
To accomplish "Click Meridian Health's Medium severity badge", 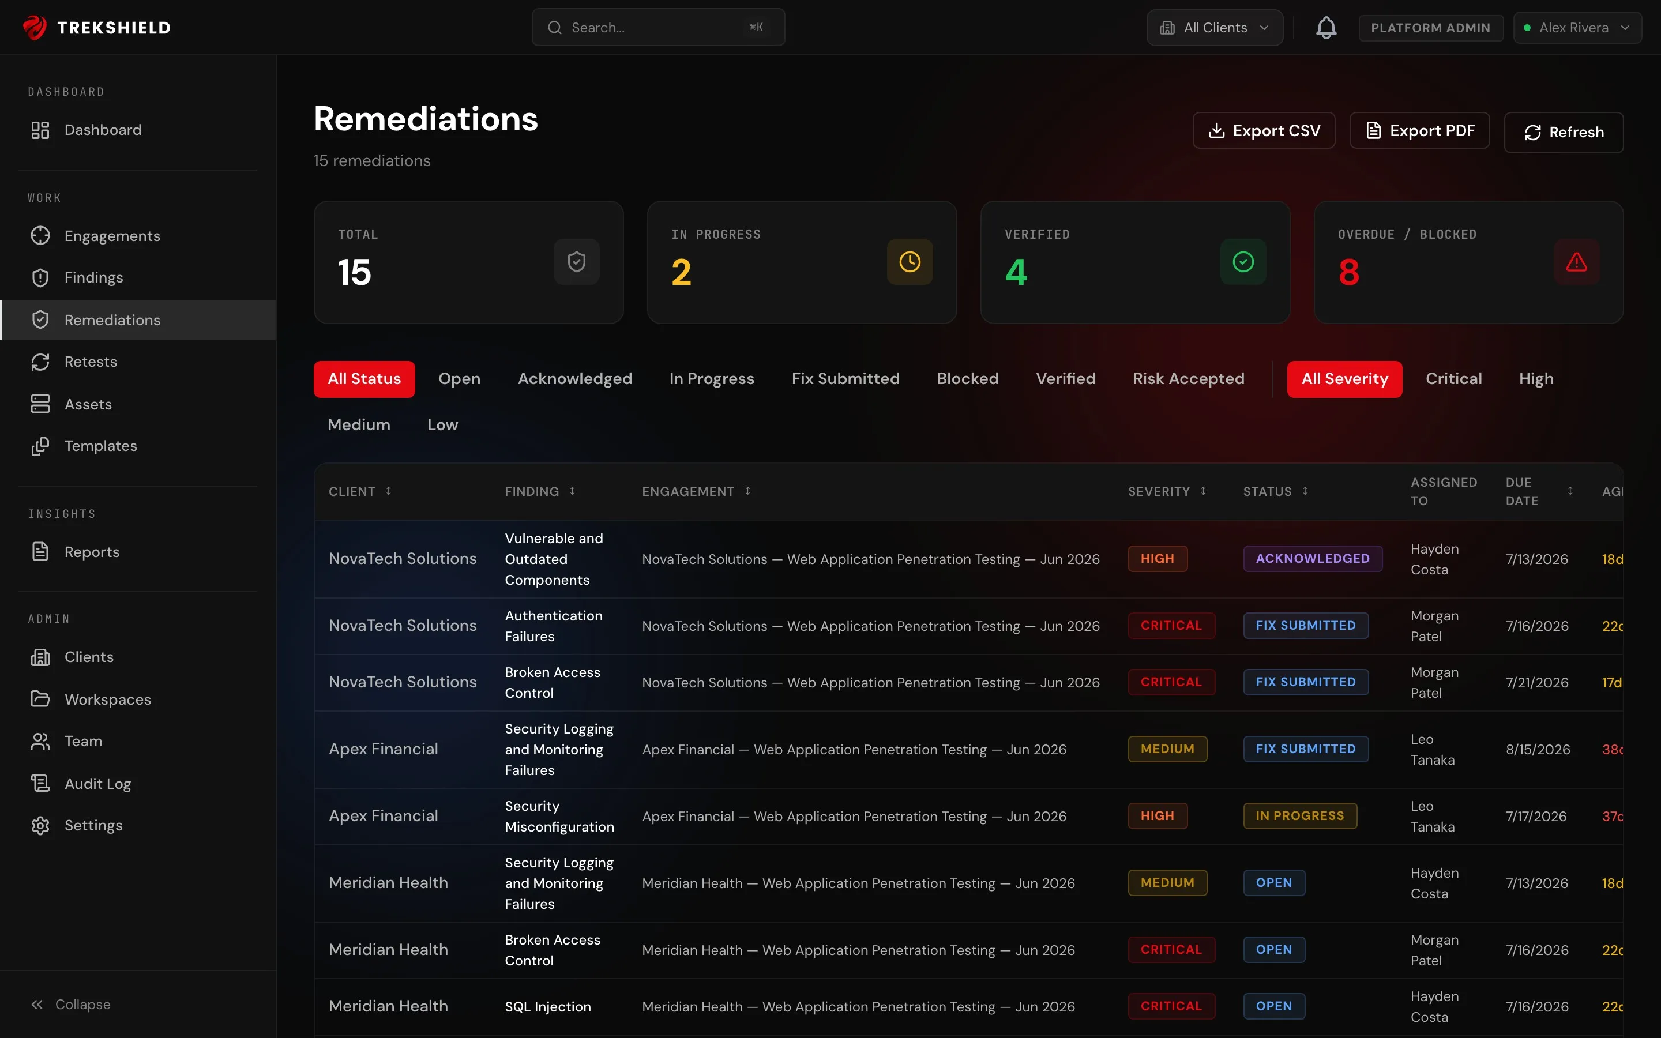I will [1167, 883].
